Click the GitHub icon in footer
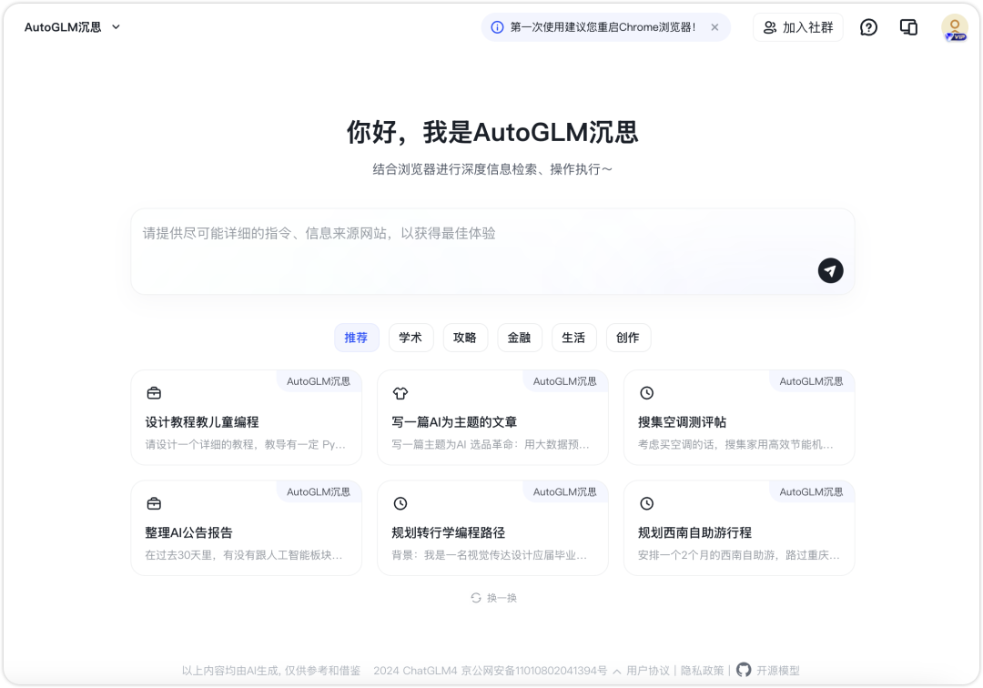The width and height of the screenshot is (983, 688). pyautogui.click(x=744, y=670)
